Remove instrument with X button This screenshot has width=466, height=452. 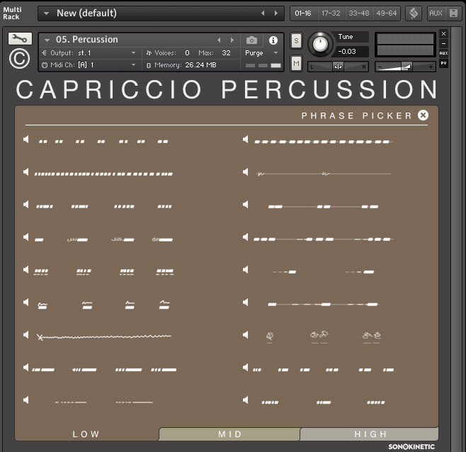point(443,33)
